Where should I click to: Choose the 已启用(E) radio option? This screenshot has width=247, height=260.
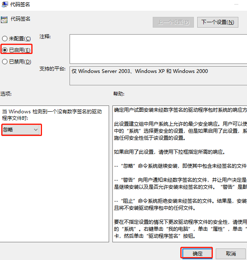click(5, 50)
